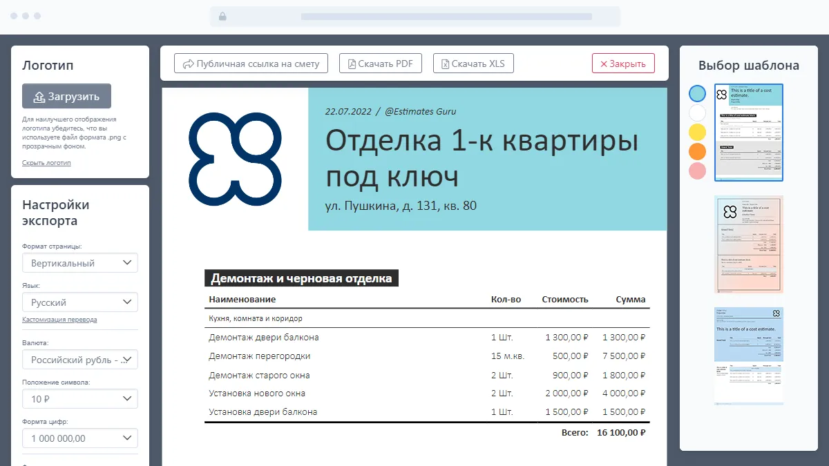Select the white color swatch
The width and height of the screenshot is (829, 466).
tap(698, 113)
